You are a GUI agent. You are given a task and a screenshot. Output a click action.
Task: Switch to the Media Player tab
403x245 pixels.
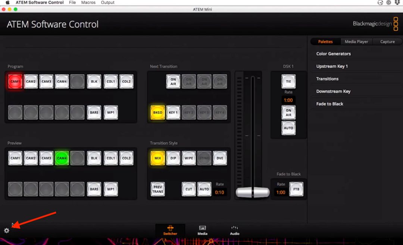pos(356,42)
